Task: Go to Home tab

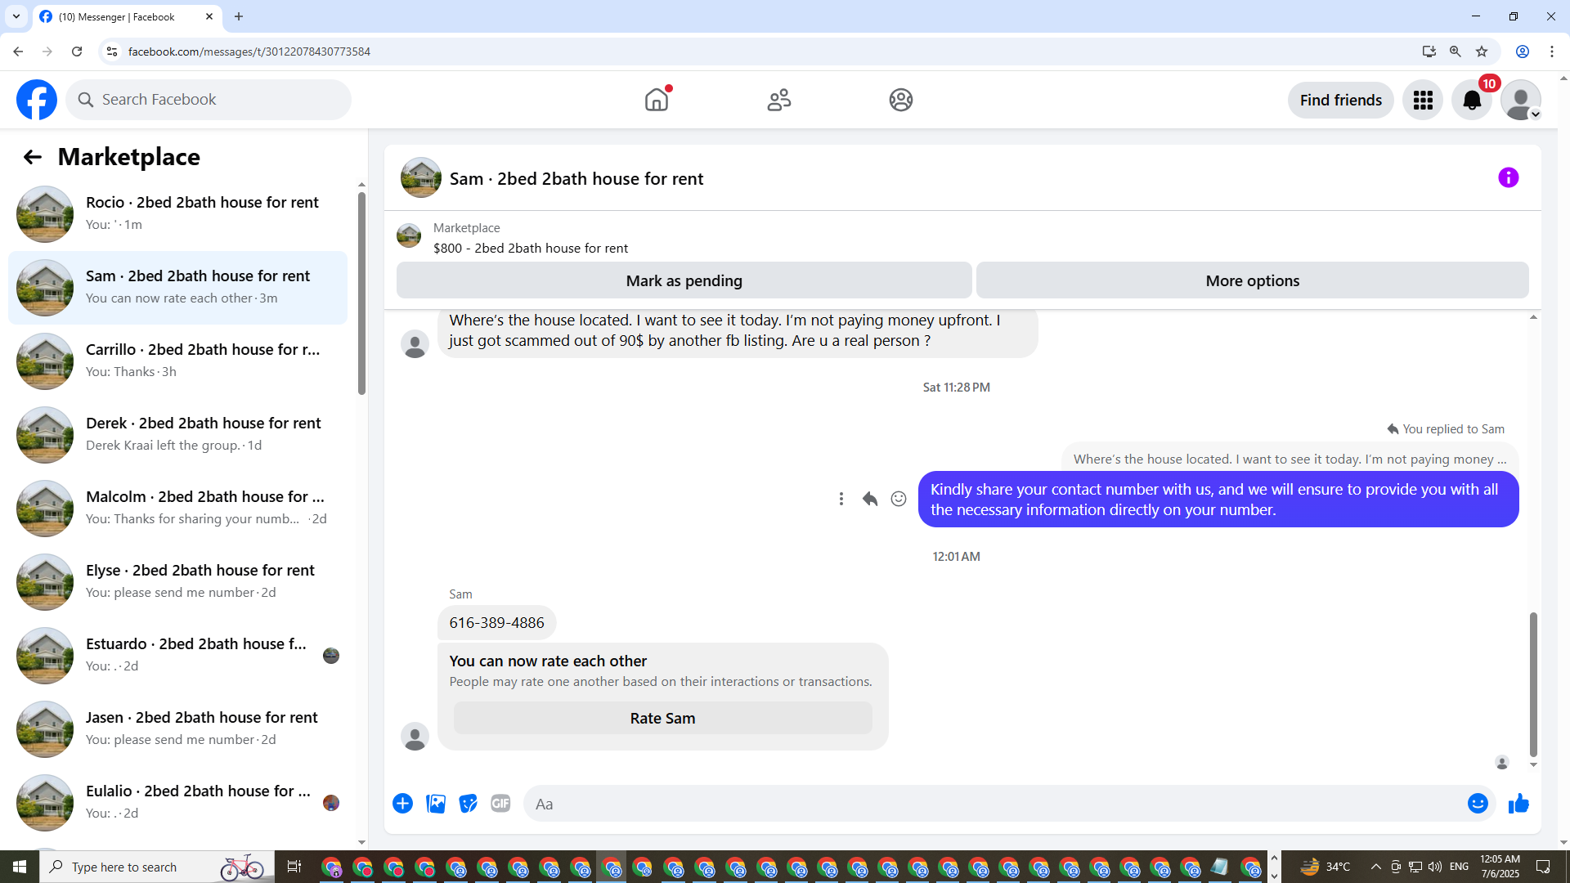Action: click(656, 100)
